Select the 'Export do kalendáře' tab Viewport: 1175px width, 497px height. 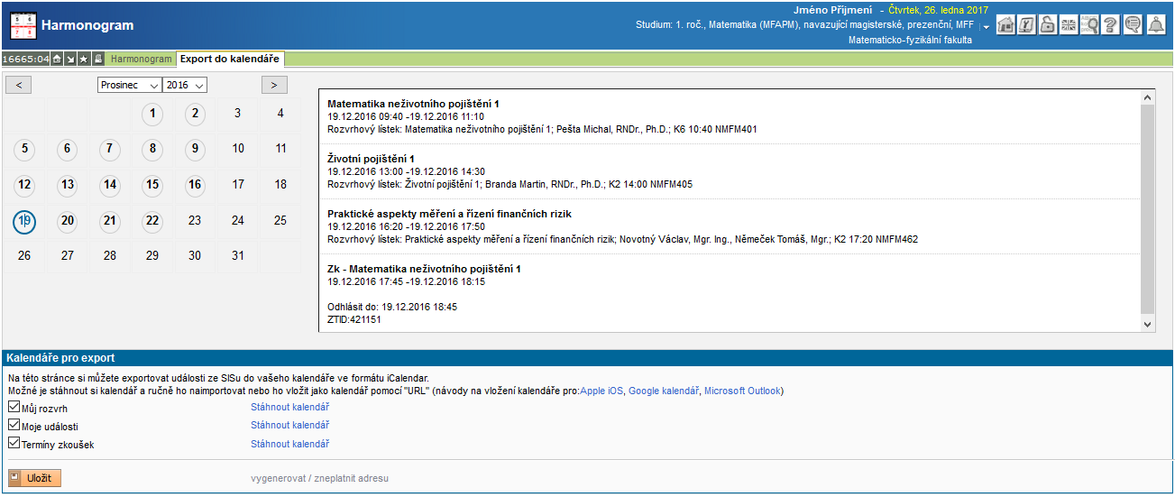[x=229, y=60]
